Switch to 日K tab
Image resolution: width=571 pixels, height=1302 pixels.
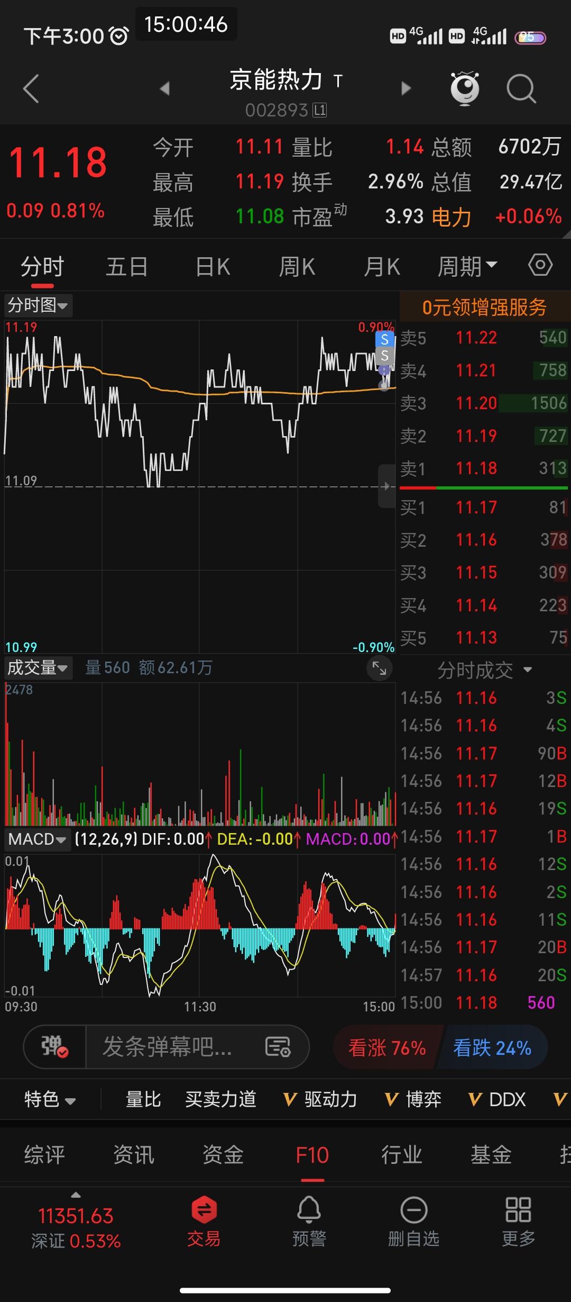click(213, 266)
